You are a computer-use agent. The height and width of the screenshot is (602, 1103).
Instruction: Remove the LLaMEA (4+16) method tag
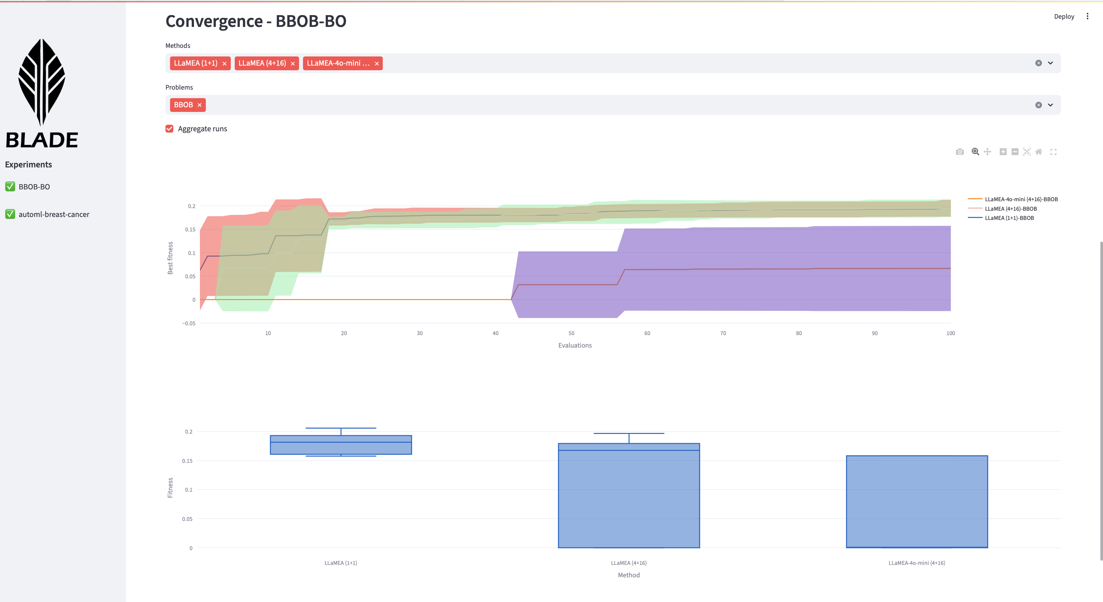coord(293,63)
